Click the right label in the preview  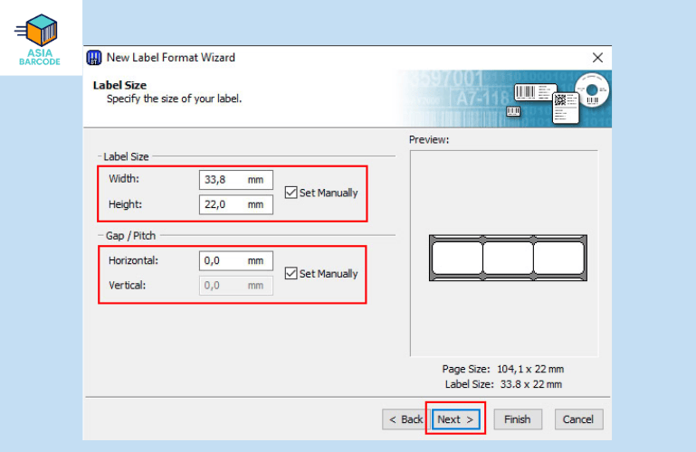(x=558, y=258)
